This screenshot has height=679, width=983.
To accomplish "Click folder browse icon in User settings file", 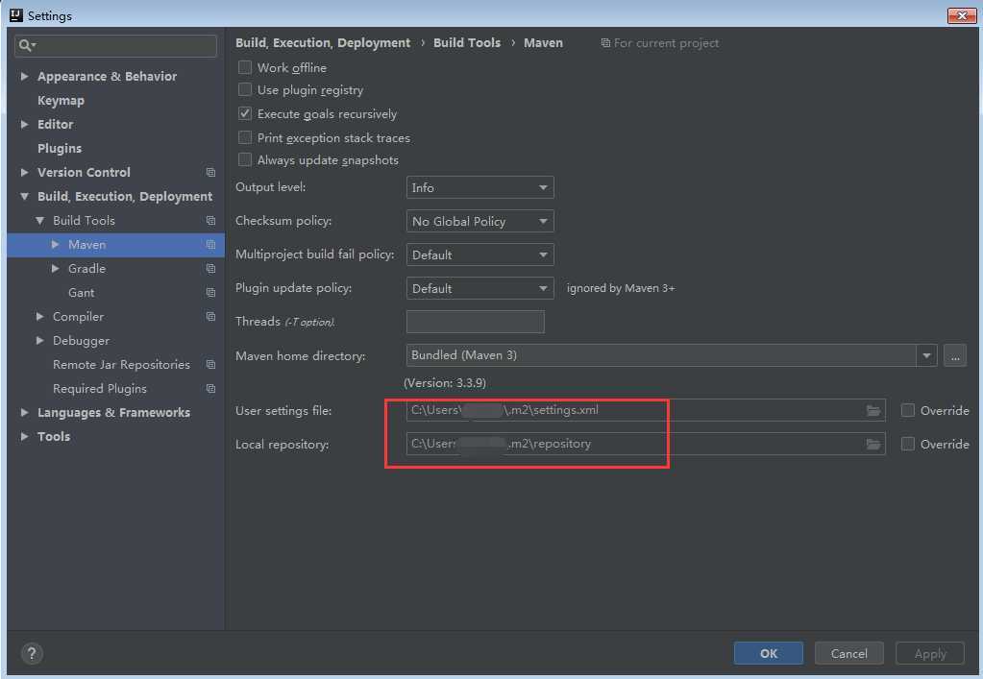I will (873, 410).
